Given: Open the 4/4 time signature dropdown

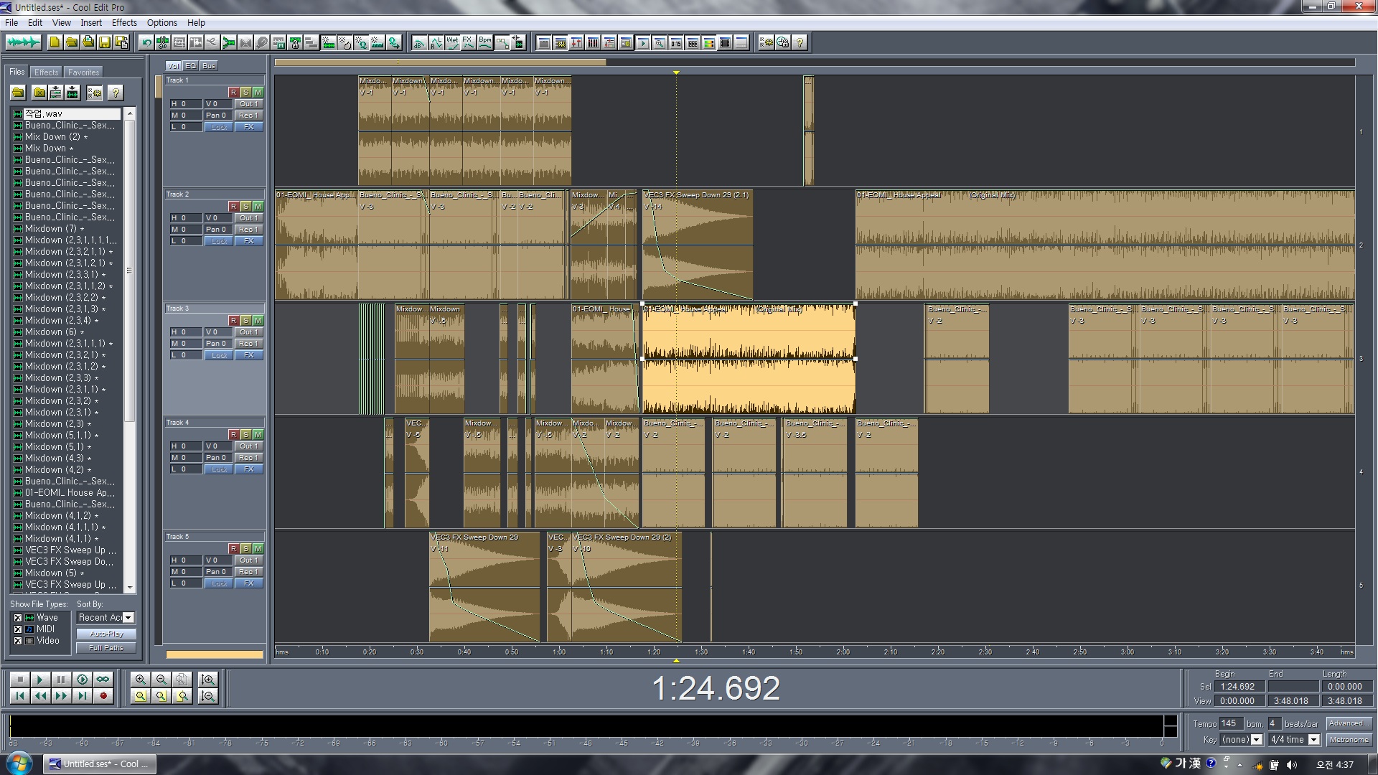Looking at the screenshot, I should 1294,739.
